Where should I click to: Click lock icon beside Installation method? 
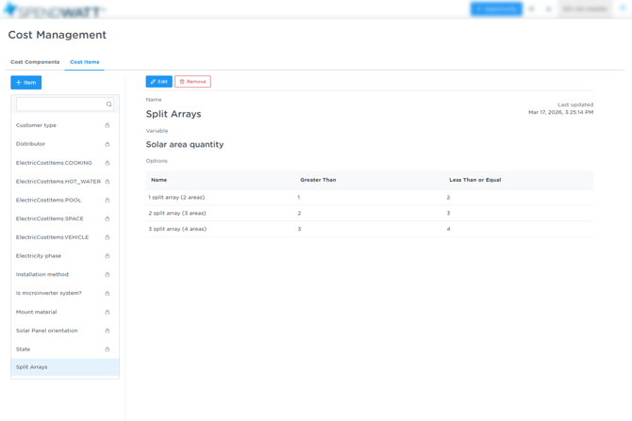[108, 274]
